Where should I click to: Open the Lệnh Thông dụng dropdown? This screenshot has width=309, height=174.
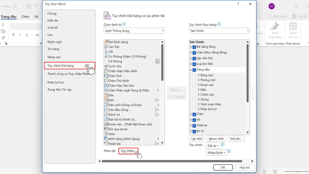pos(134,31)
